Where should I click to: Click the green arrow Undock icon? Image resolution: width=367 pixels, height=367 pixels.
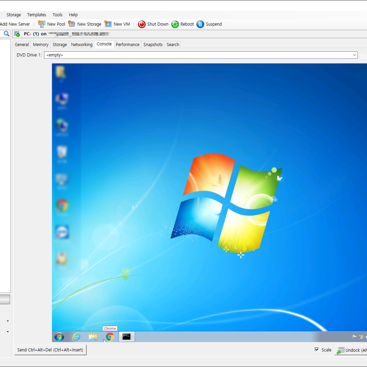340,350
